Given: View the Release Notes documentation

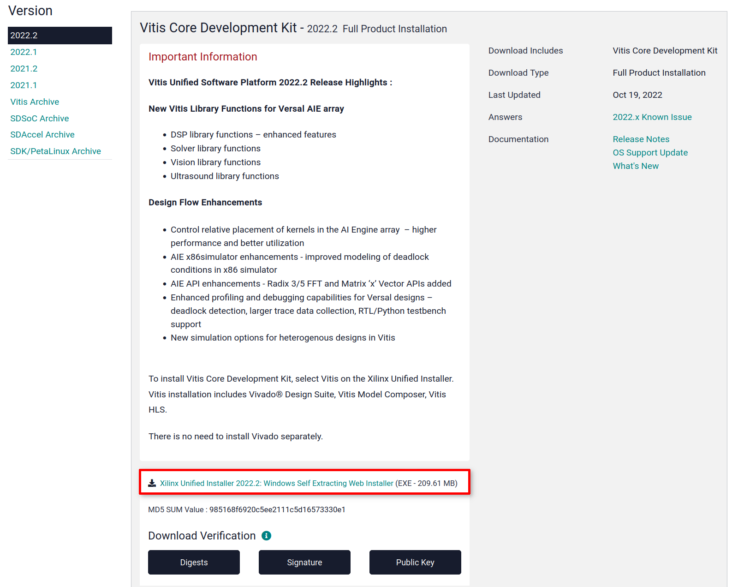Looking at the screenshot, I should [x=641, y=139].
